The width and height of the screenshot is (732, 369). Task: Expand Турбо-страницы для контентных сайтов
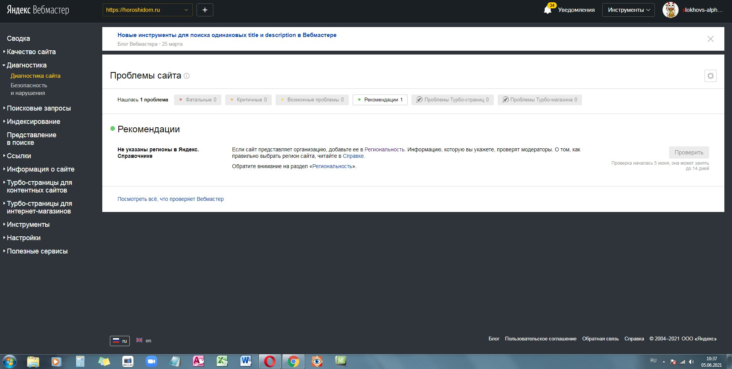pos(39,186)
